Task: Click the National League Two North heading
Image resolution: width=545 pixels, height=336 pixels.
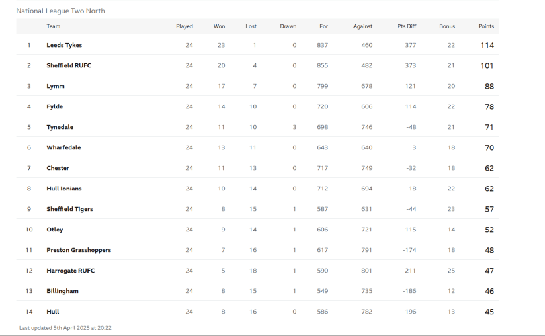Action: [x=60, y=11]
